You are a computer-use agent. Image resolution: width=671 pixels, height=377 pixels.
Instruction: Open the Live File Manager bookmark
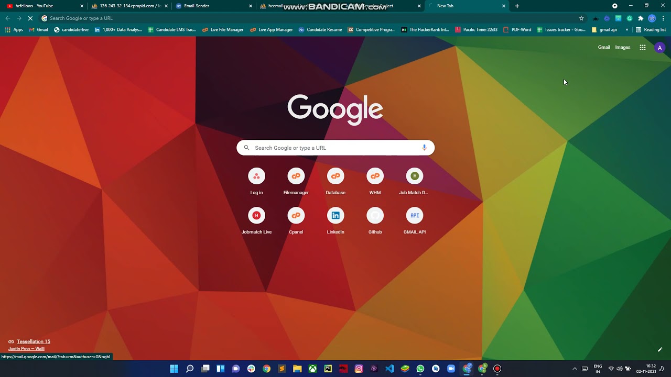pos(223,30)
